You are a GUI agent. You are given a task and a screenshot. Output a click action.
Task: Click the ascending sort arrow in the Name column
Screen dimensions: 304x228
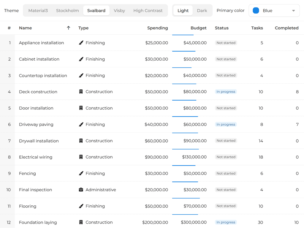(x=69, y=28)
